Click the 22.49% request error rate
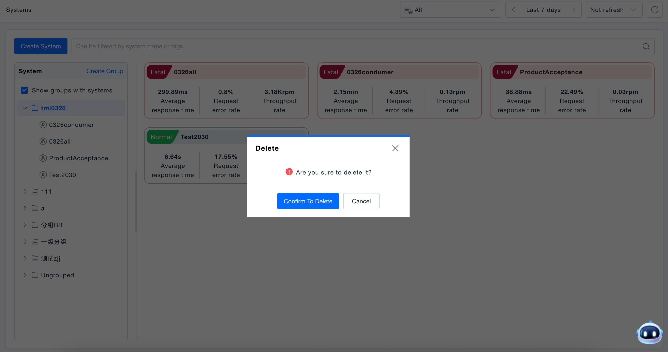Viewport: 668px width, 352px height. tap(572, 92)
